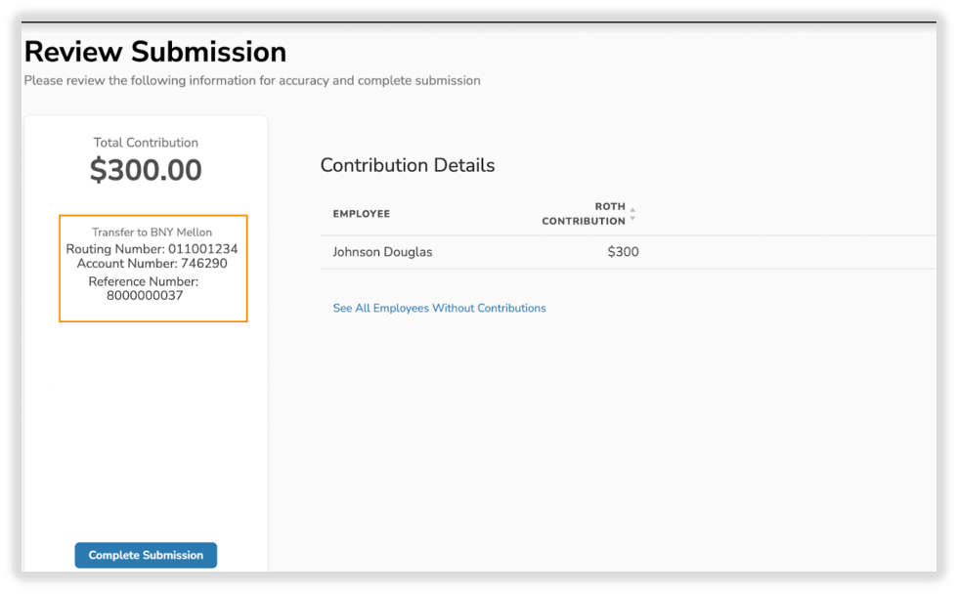The image size is (958, 594).
Task: Click the Review Submission page title
Action: pos(155,52)
